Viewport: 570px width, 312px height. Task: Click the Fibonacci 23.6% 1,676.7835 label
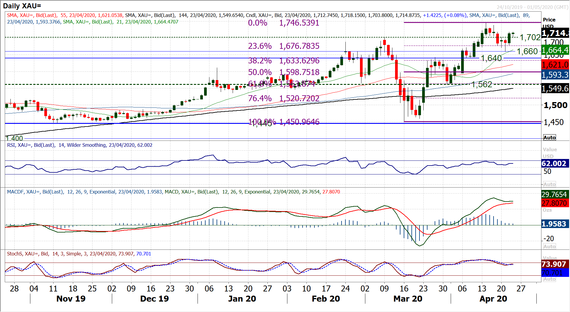(284, 46)
